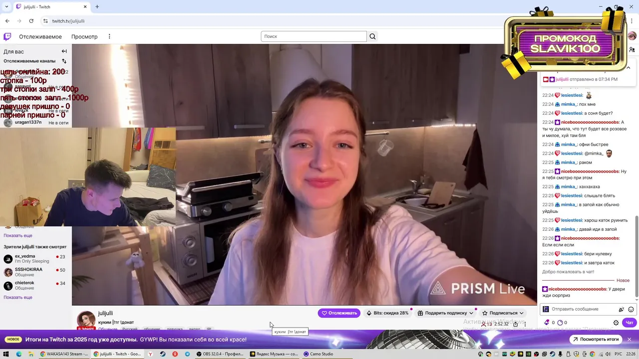Sort the followed channels list
This screenshot has width=639, height=359.
point(64,61)
